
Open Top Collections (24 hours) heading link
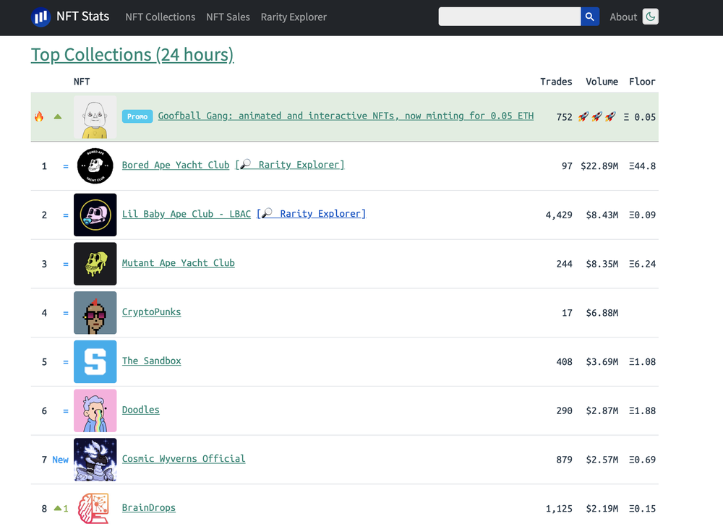click(132, 55)
